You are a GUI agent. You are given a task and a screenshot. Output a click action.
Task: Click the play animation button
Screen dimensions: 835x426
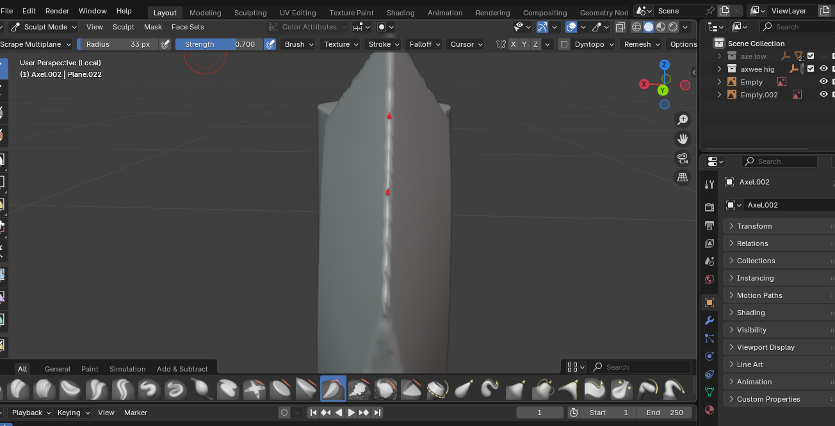pyautogui.click(x=351, y=413)
